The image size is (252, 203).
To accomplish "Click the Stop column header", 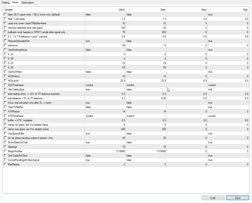I will coord(228,10).
